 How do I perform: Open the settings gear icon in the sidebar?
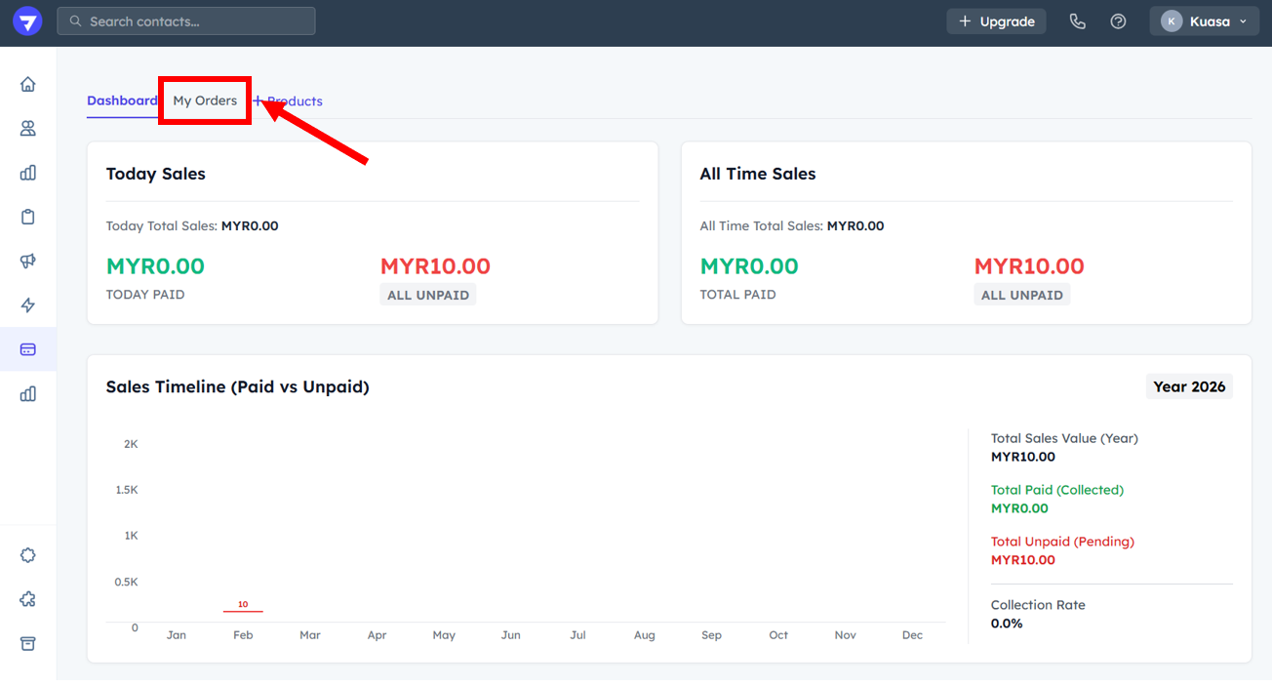pos(28,555)
